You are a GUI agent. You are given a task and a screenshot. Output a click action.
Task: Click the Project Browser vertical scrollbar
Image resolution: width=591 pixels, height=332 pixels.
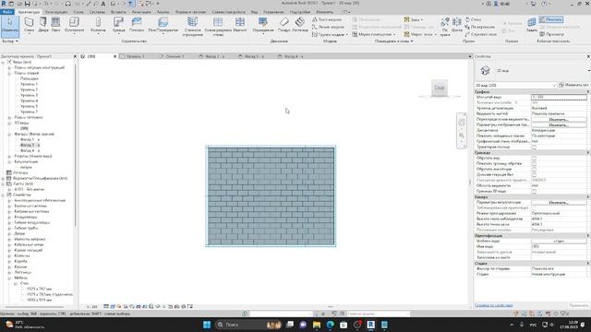75,146
